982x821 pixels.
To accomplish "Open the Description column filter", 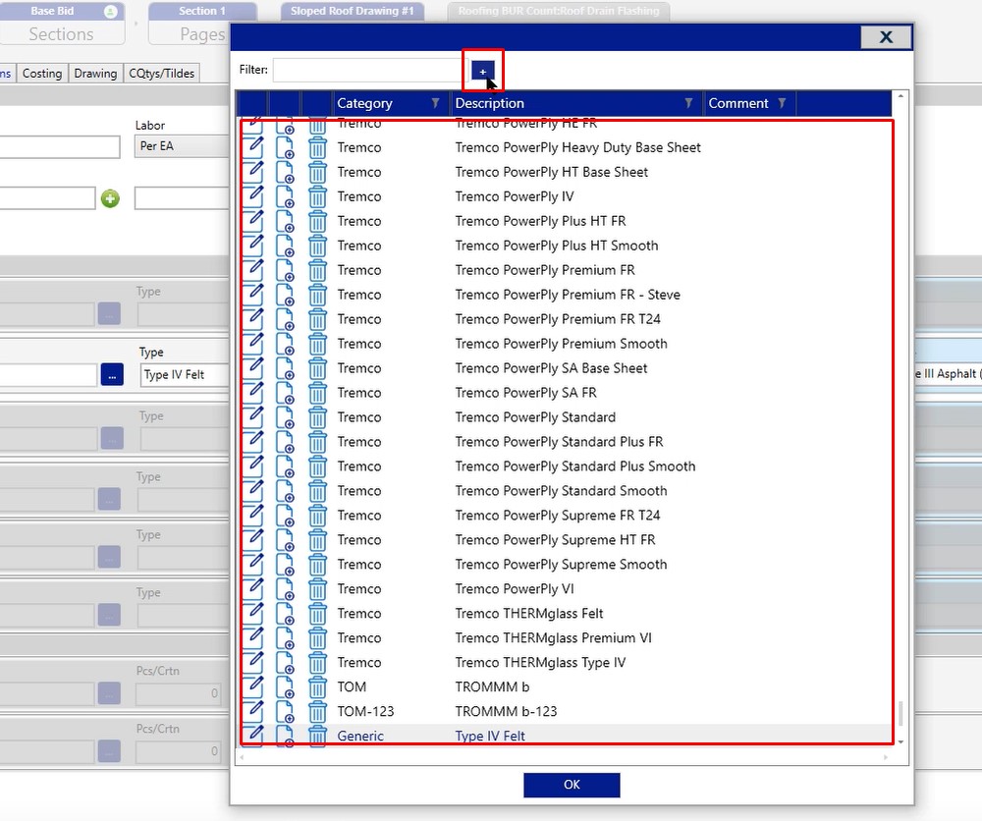I will click(688, 103).
